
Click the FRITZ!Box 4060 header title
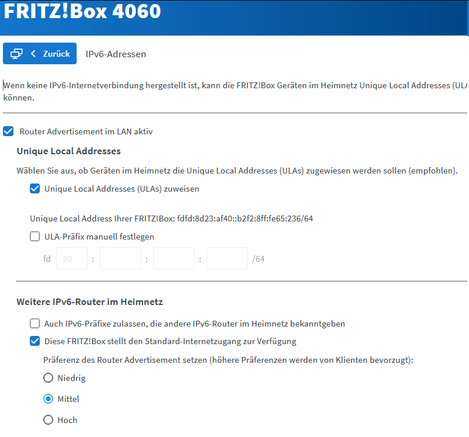click(x=82, y=11)
